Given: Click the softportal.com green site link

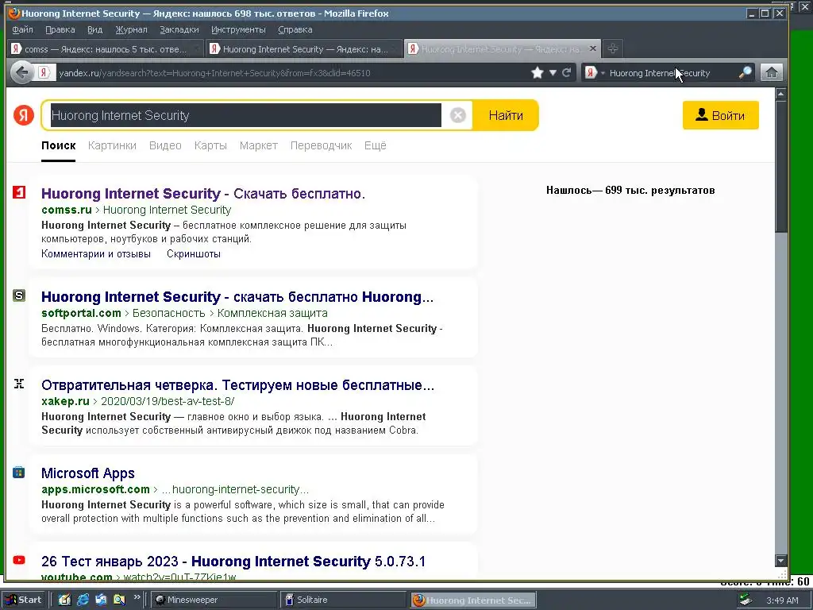Looking at the screenshot, I should tap(81, 313).
